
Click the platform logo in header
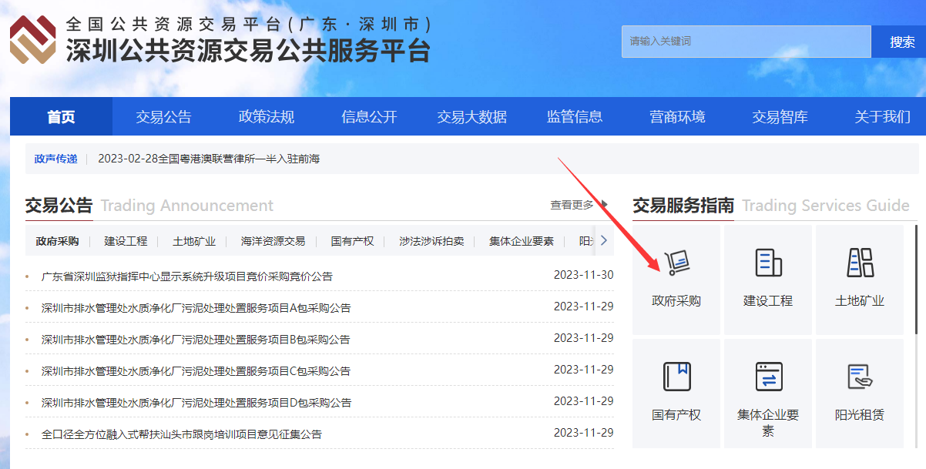[x=32, y=39]
